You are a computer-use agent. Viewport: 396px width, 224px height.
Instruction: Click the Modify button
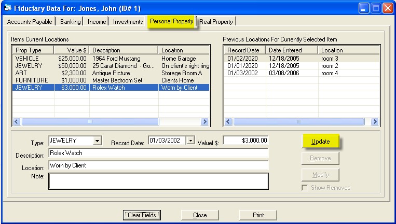(x=320, y=175)
